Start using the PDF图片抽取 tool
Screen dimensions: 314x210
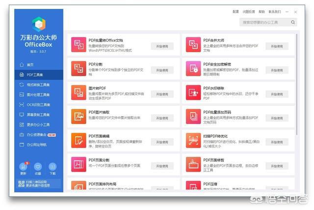(162, 118)
